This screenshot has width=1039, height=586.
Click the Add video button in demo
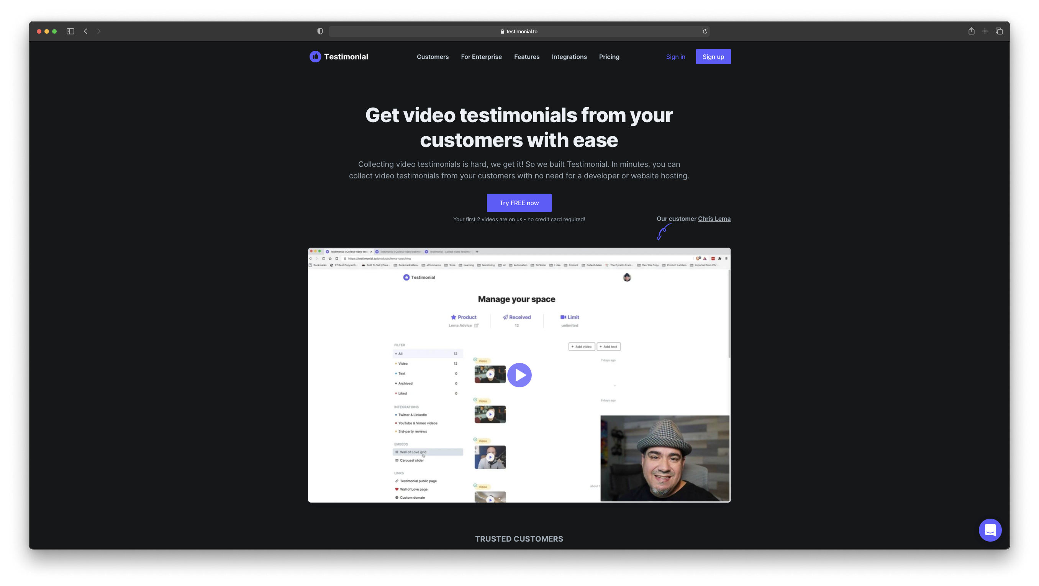[x=581, y=347]
